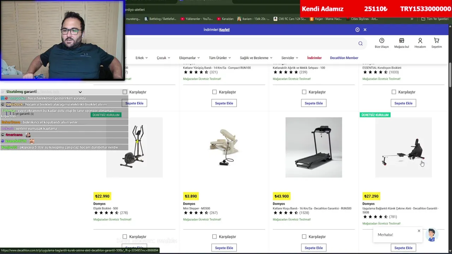This screenshot has width=452, height=254.
Task: Open Cities Skylines bookmark
Action: (x=362, y=19)
